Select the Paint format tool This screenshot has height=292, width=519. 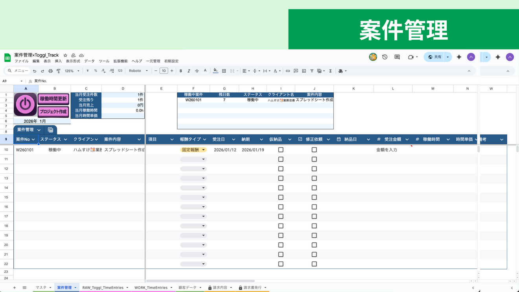point(59,71)
